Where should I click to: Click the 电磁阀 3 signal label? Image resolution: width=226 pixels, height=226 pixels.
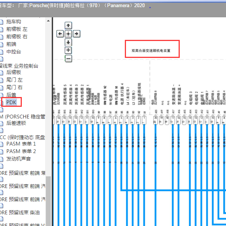[191, 98]
